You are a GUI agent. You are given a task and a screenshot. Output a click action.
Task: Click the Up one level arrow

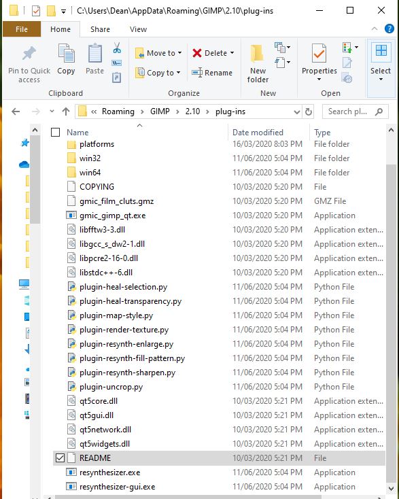(x=65, y=111)
